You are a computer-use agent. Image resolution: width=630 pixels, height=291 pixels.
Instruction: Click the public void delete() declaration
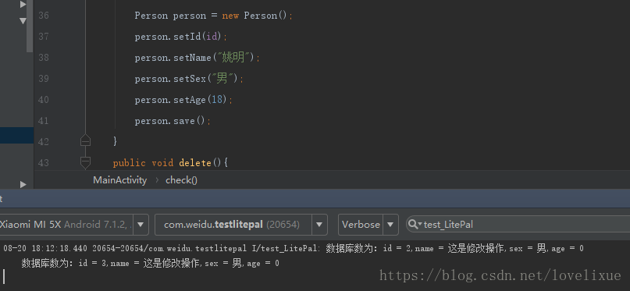pos(171,162)
